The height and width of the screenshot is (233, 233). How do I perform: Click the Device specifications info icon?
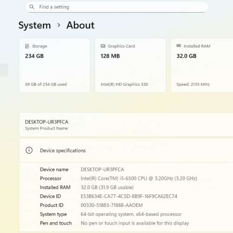coord(29,151)
